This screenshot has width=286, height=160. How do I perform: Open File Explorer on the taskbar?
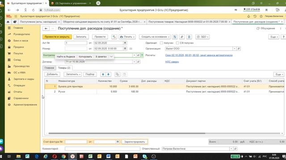(x=18, y=156)
